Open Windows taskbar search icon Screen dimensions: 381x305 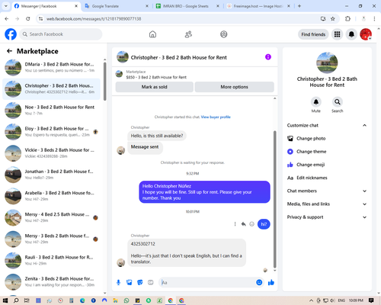point(16,300)
